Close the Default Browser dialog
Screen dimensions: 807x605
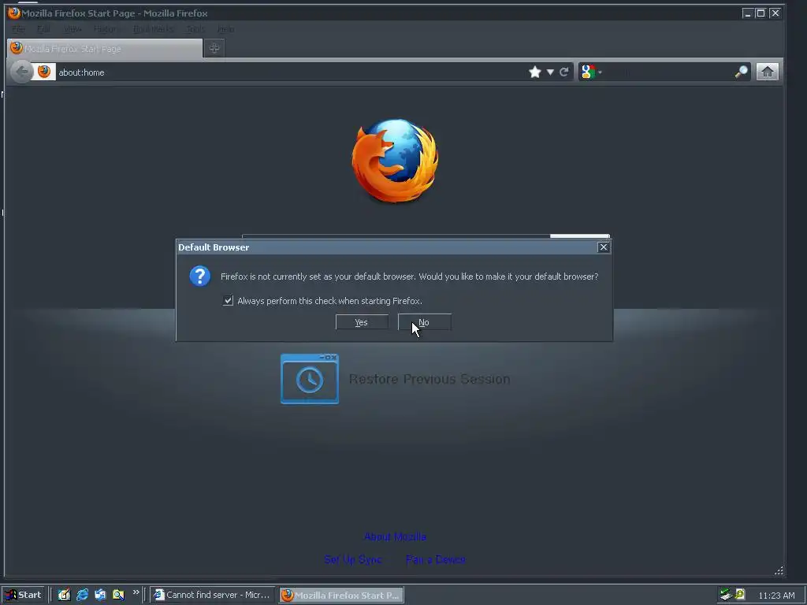(x=603, y=247)
